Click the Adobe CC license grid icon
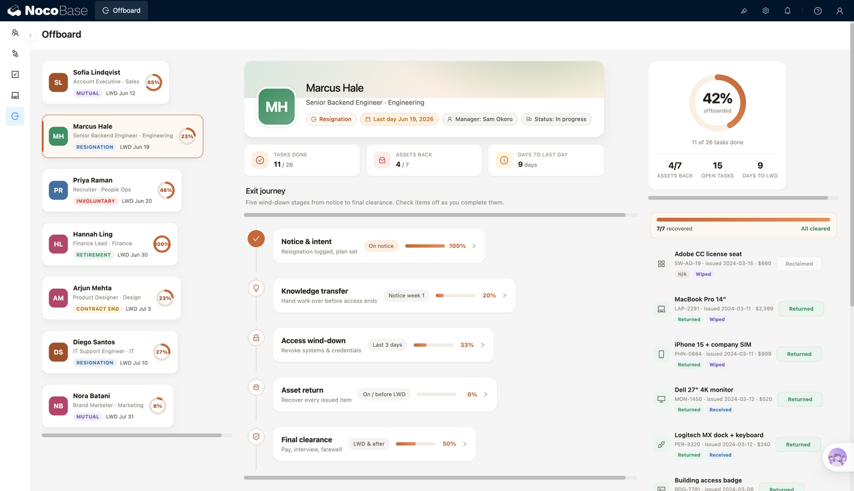The height and width of the screenshot is (491, 854). 661,264
